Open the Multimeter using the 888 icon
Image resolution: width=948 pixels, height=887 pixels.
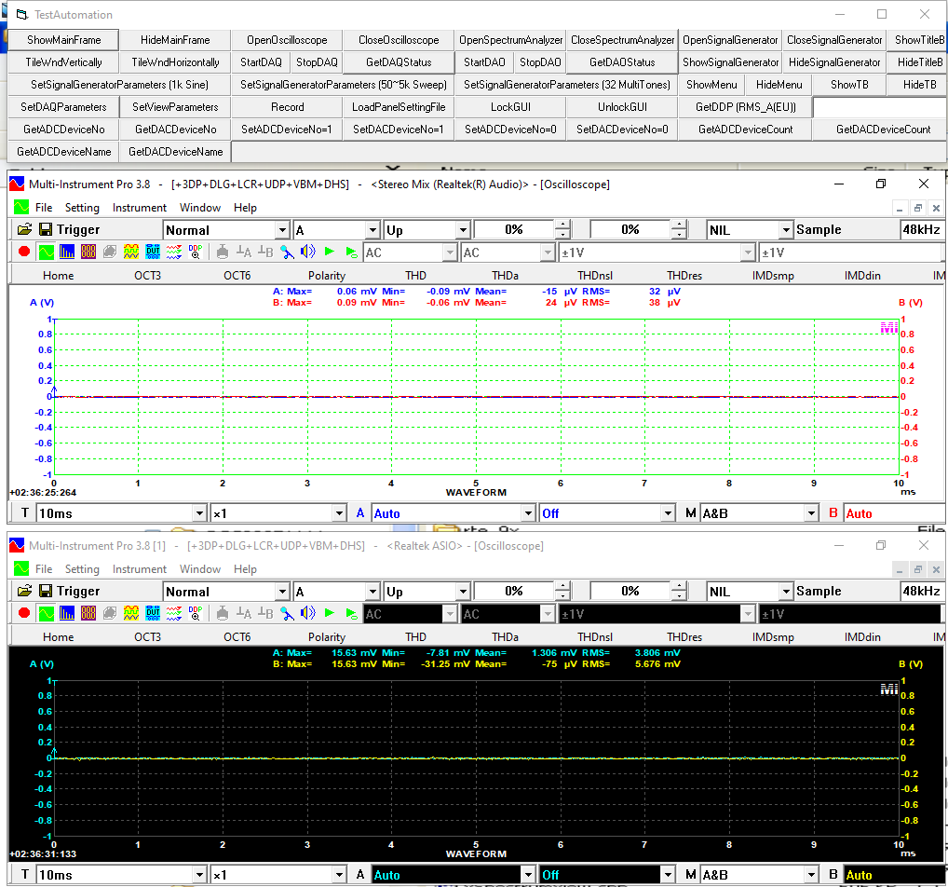tap(87, 252)
